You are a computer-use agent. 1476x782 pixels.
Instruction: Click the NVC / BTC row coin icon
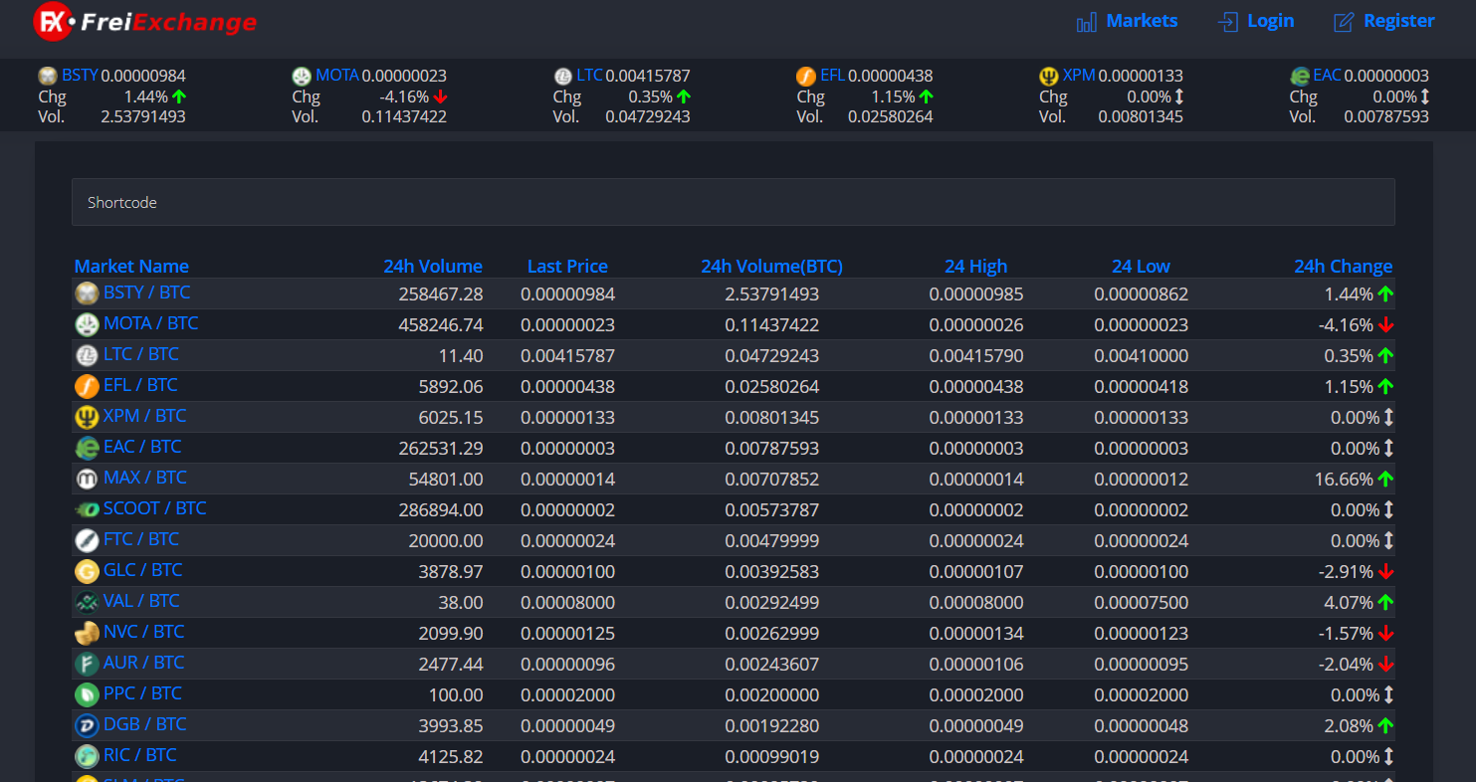[x=88, y=633]
